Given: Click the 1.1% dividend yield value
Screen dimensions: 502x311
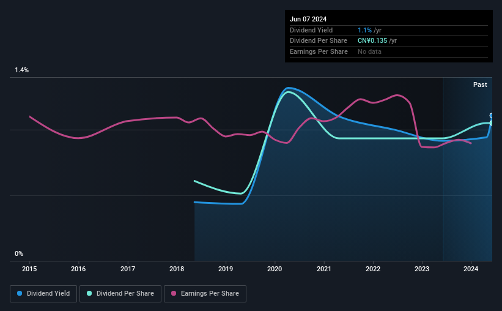Looking at the screenshot, I should pyautogui.click(x=364, y=30).
